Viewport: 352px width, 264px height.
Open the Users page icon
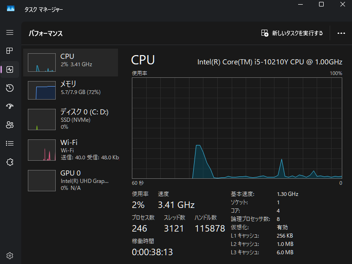[x=10, y=125]
